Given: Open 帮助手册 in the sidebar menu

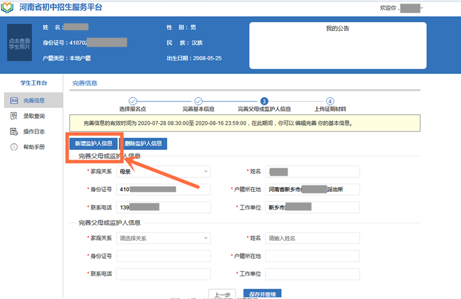Looking at the screenshot, I should (34, 147).
